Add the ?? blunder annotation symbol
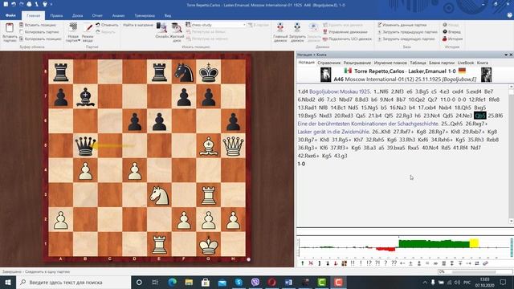This screenshot has width=514, height=289. tap(394, 263)
